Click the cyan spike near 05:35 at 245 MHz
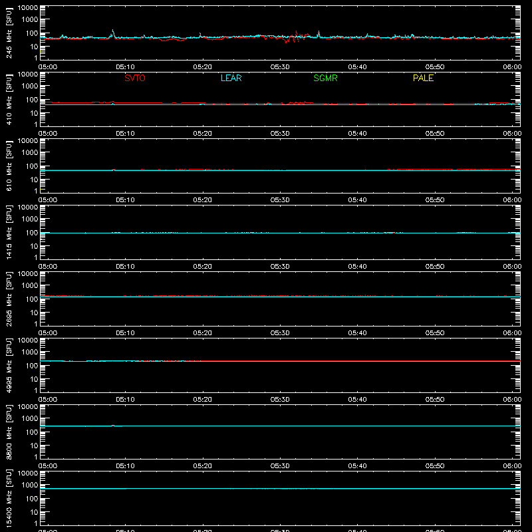 (319, 34)
